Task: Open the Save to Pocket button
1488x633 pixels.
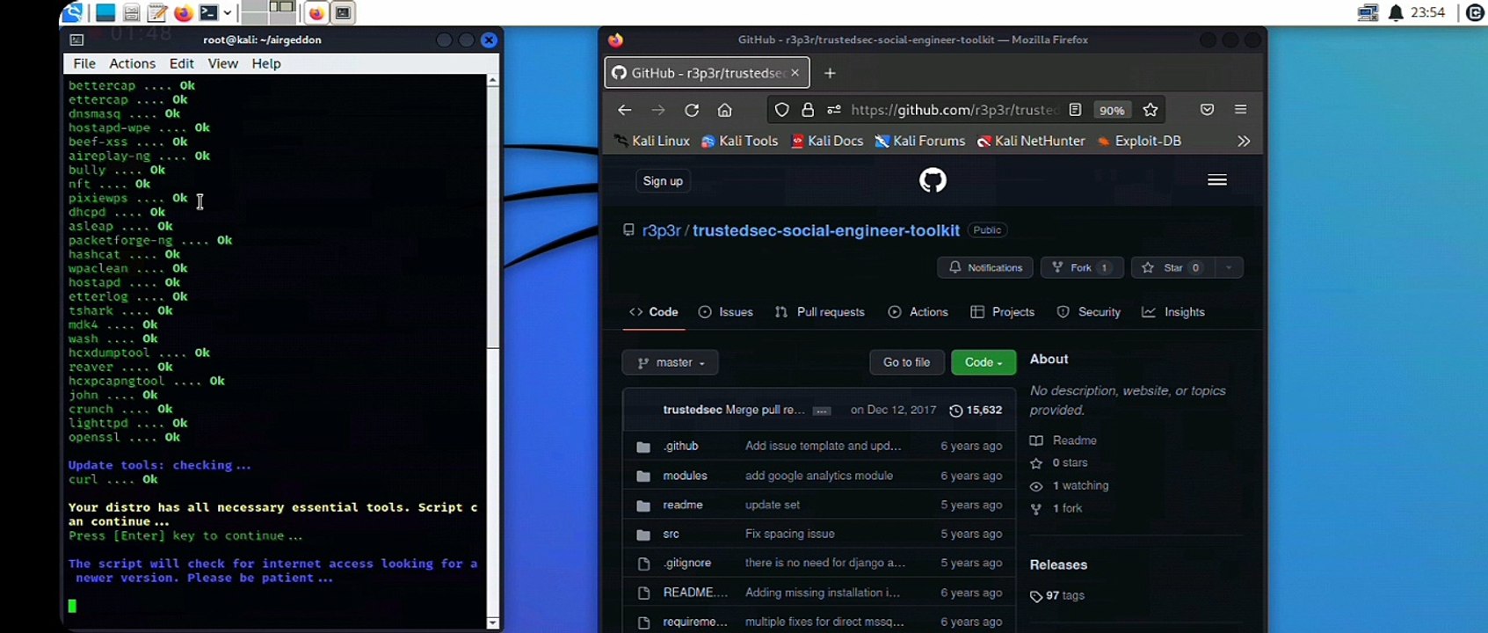Action: pyautogui.click(x=1207, y=110)
